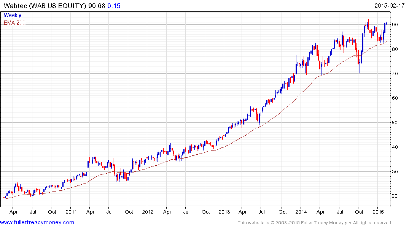Click the 80 label on the price axis
The image size is (409, 228).
point(395,49)
